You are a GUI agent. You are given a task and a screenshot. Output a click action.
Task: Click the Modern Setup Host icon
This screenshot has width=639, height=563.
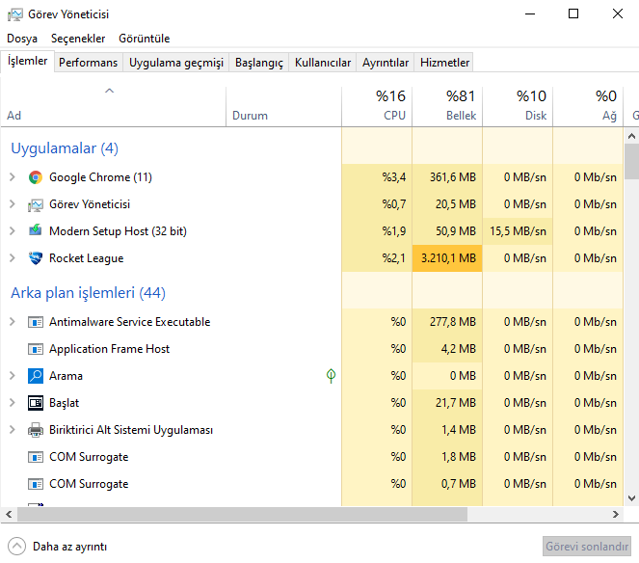pos(36,231)
